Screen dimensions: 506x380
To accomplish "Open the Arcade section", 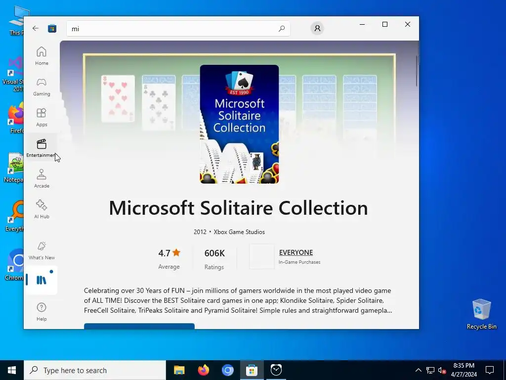I will click(x=42, y=179).
